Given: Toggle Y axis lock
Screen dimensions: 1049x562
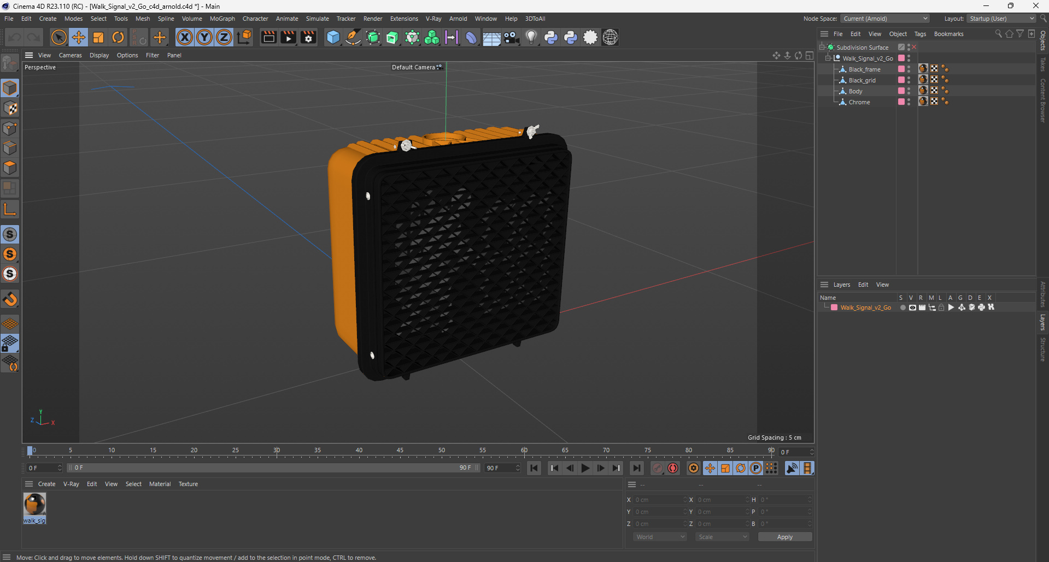Looking at the screenshot, I should click(x=204, y=37).
